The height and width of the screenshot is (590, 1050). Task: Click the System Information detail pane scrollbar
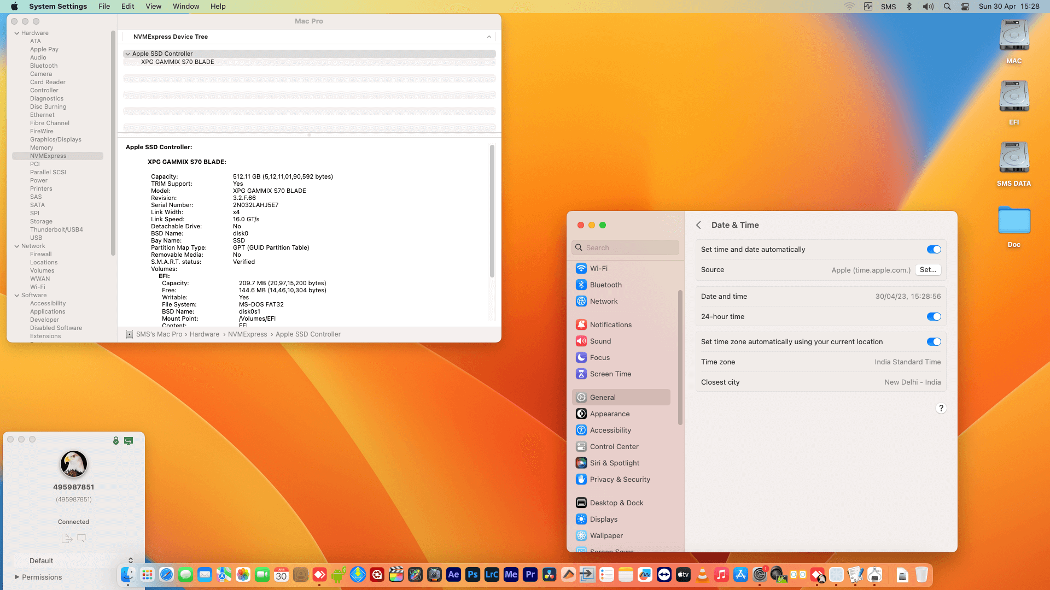click(x=492, y=211)
